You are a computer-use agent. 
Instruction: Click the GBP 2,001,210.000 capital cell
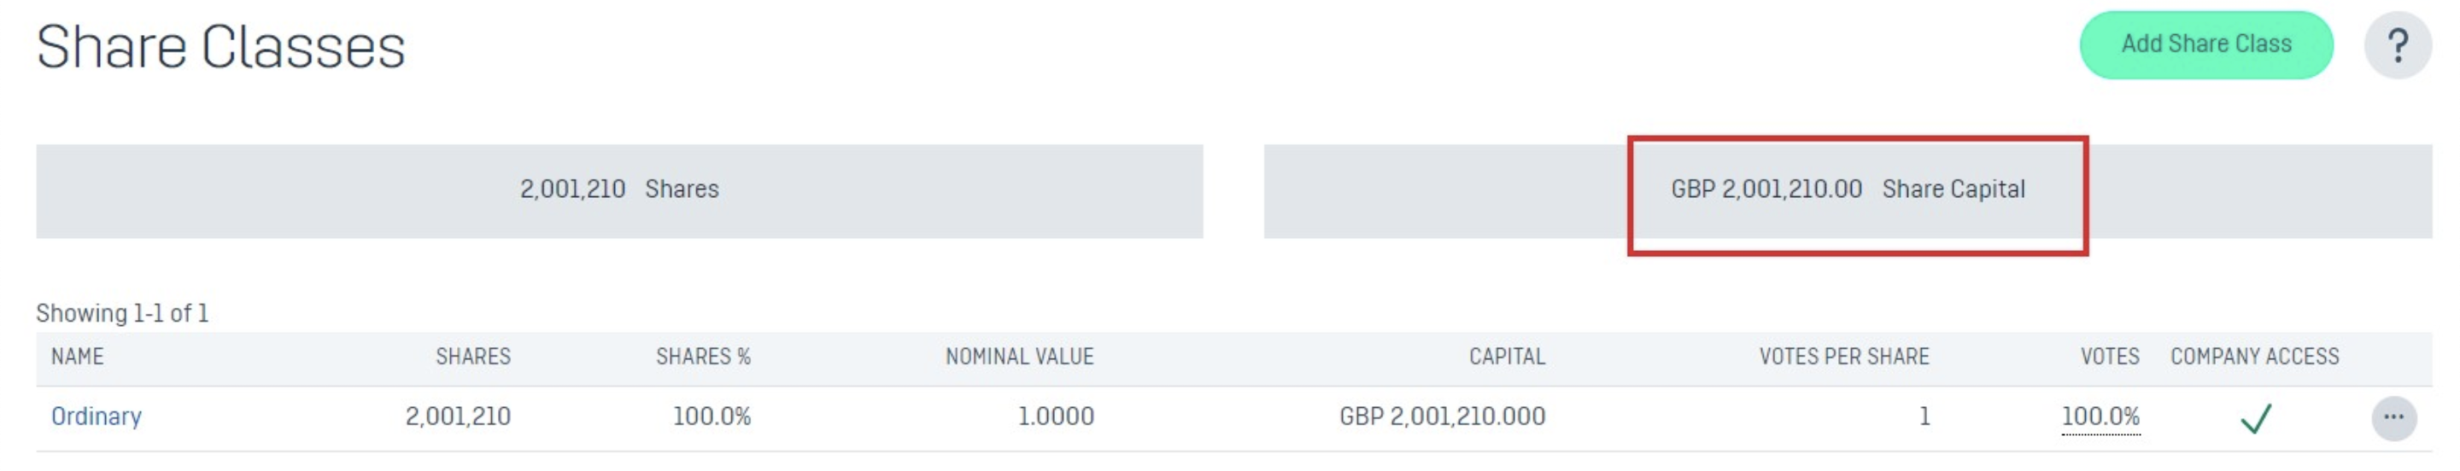[x=1442, y=416]
